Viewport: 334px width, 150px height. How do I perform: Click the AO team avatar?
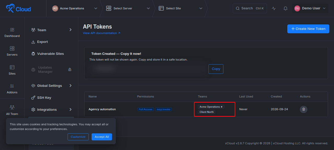point(55,8)
